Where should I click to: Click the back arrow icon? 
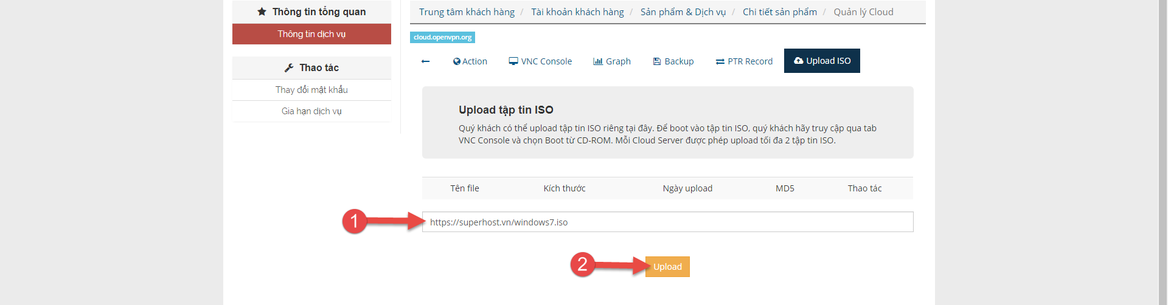(x=425, y=61)
